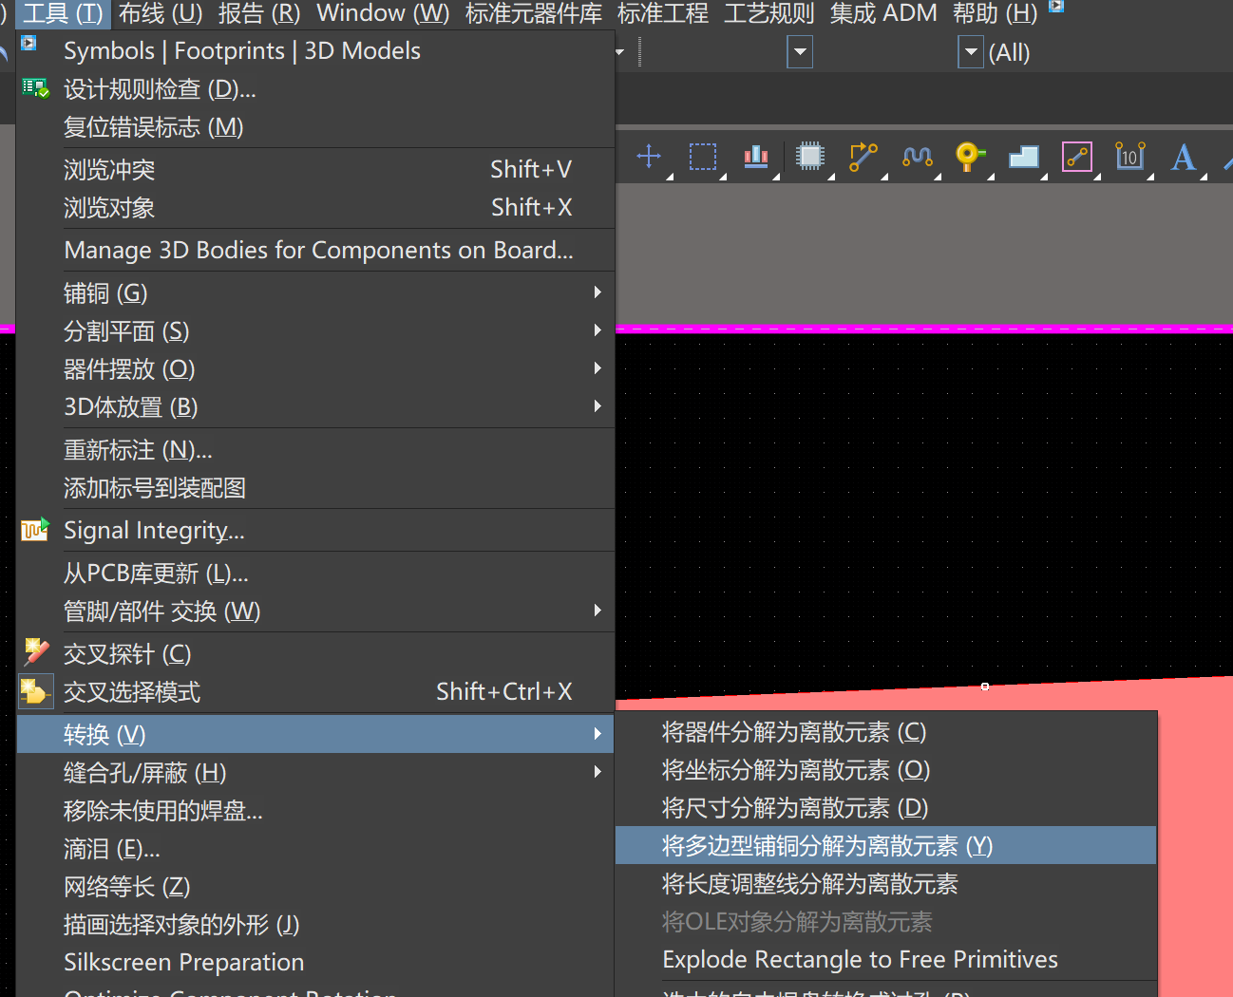1233x997 pixels.
Task: Choose 将多边型铺铜分解为离散元素 (Y)
Action: 826,846
